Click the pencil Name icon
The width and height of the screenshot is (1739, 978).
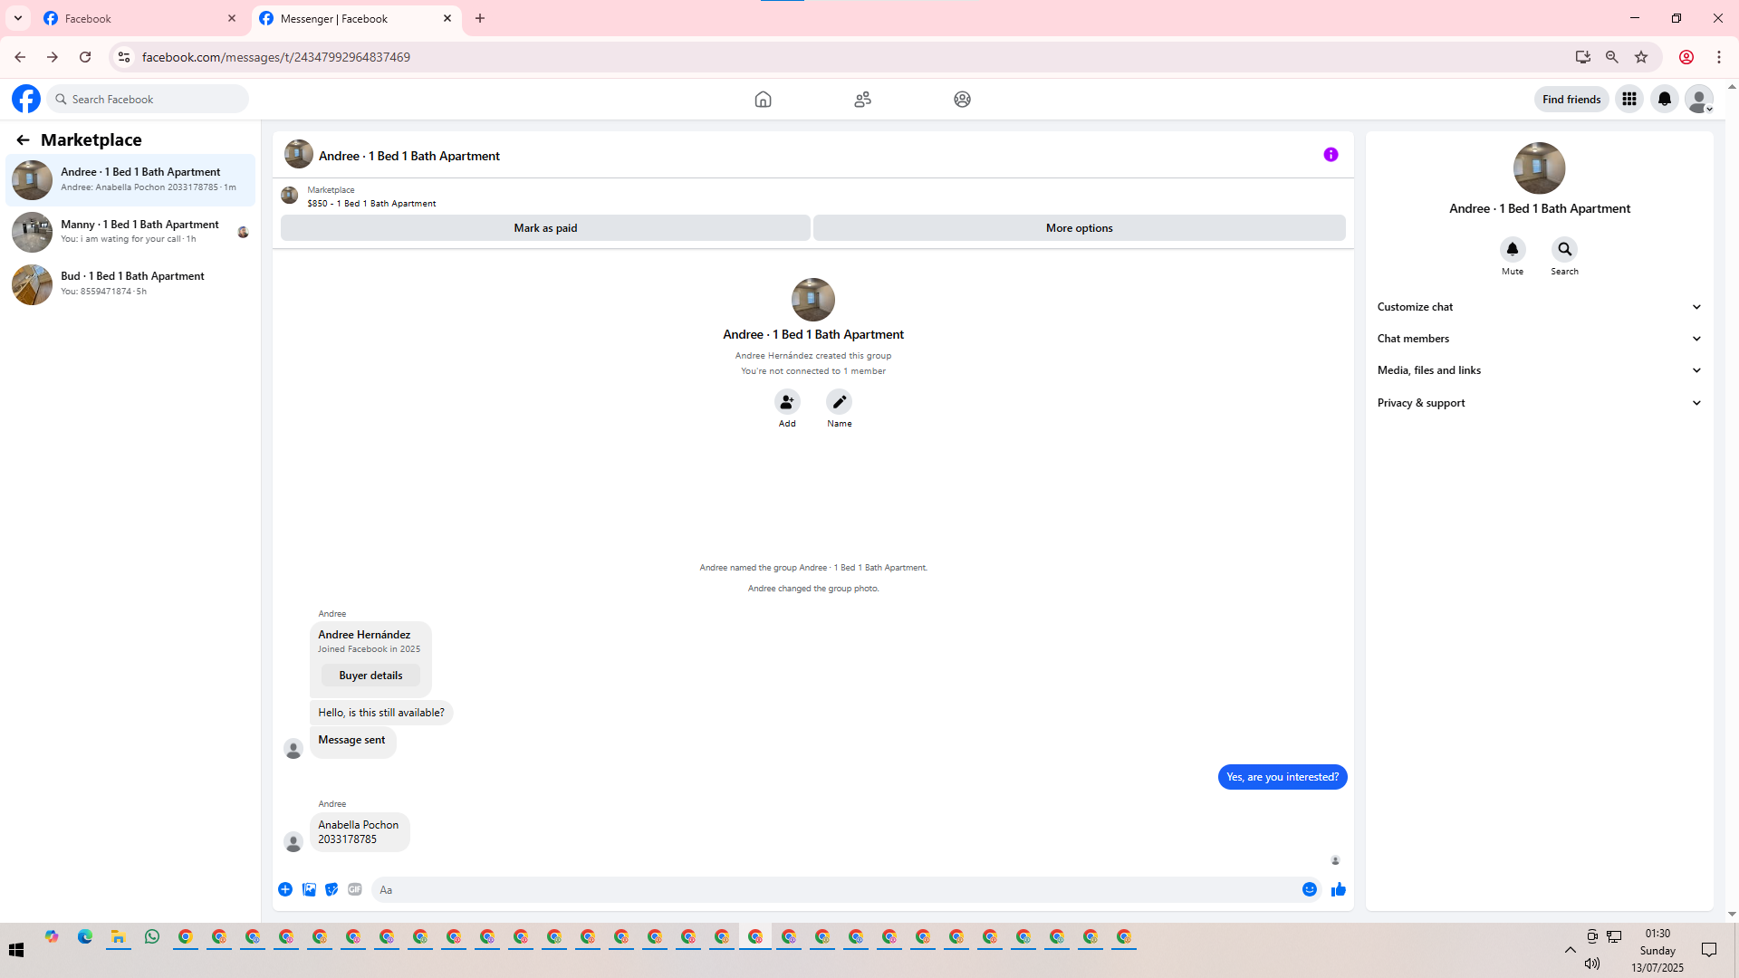click(839, 402)
